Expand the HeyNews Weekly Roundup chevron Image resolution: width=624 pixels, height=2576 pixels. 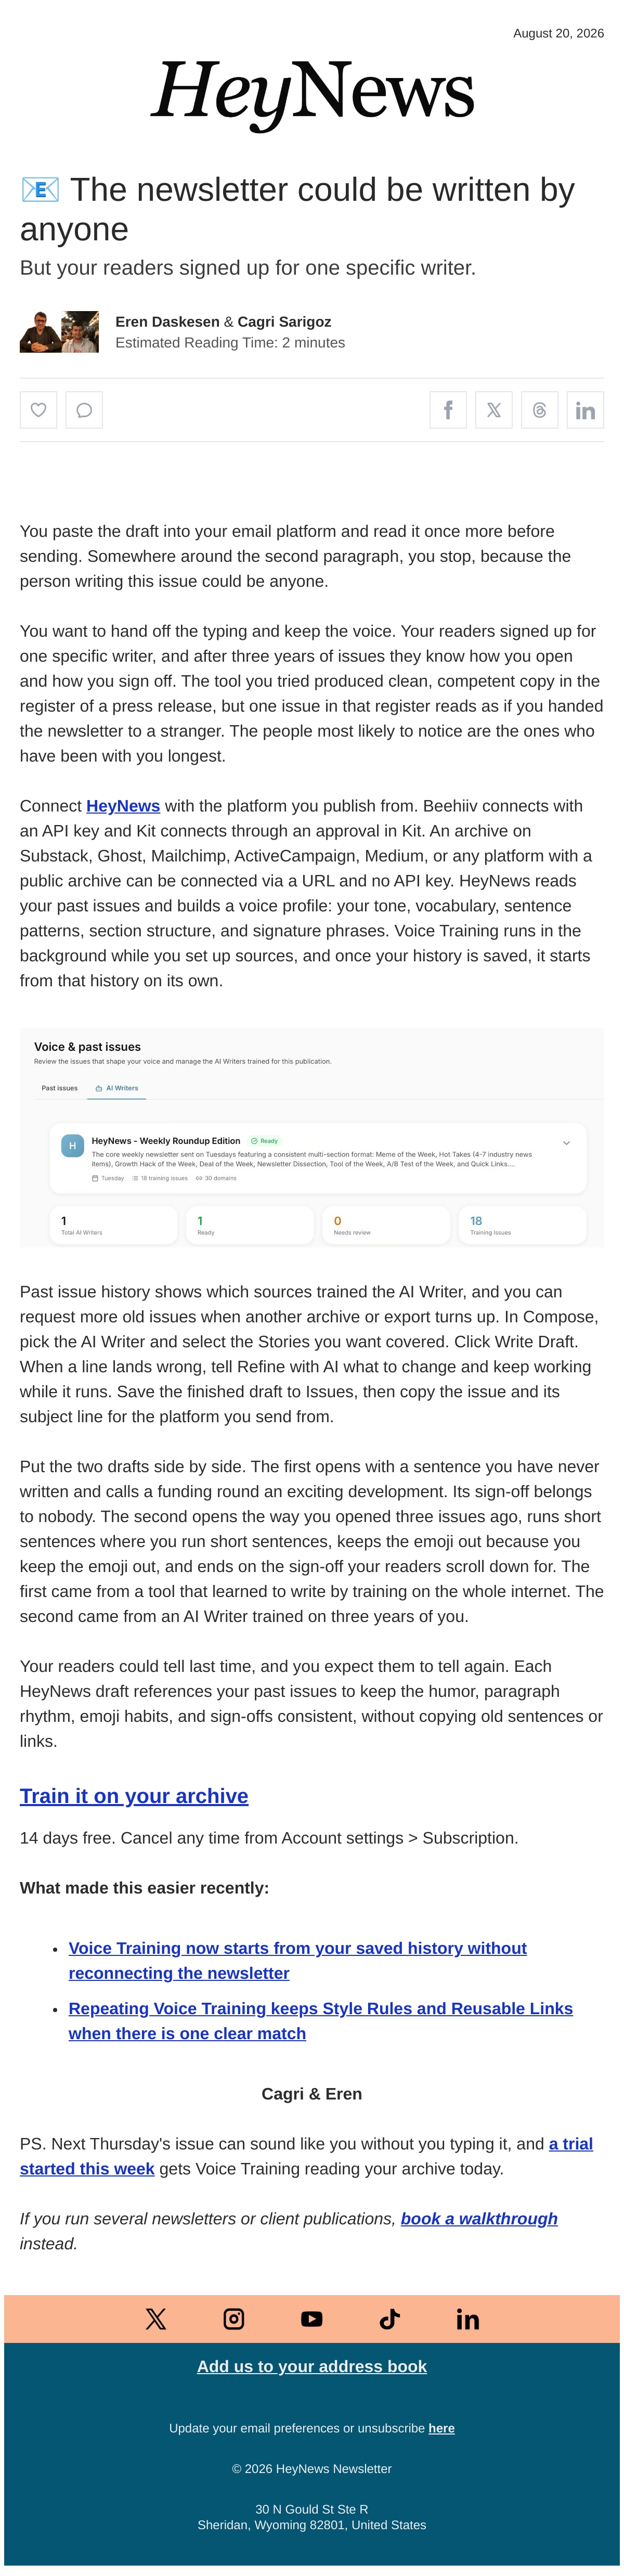tap(566, 1143)
